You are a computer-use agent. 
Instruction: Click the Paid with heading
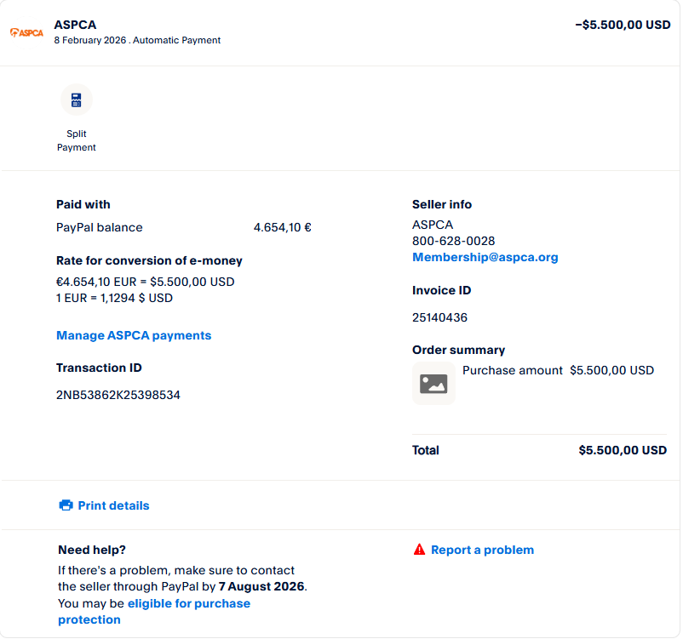(83, 204)
